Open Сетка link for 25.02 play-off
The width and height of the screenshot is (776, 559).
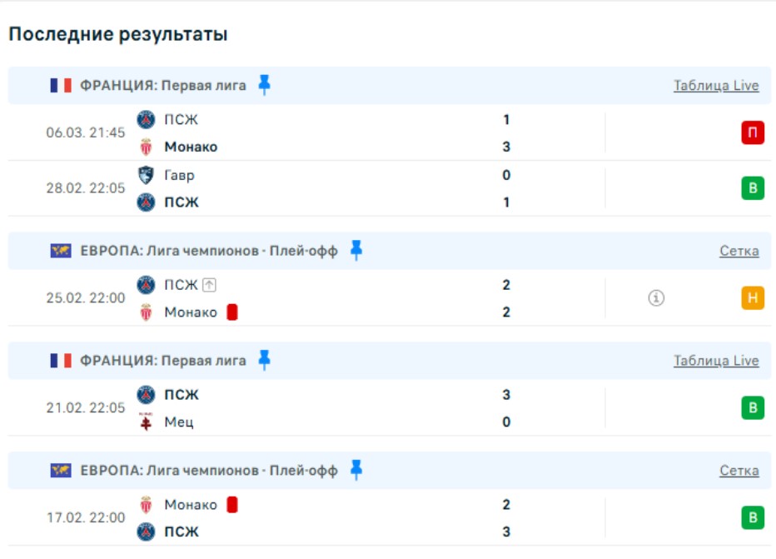[739, 251]
